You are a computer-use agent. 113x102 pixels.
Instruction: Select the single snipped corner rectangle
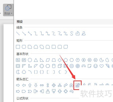[30, 47]
